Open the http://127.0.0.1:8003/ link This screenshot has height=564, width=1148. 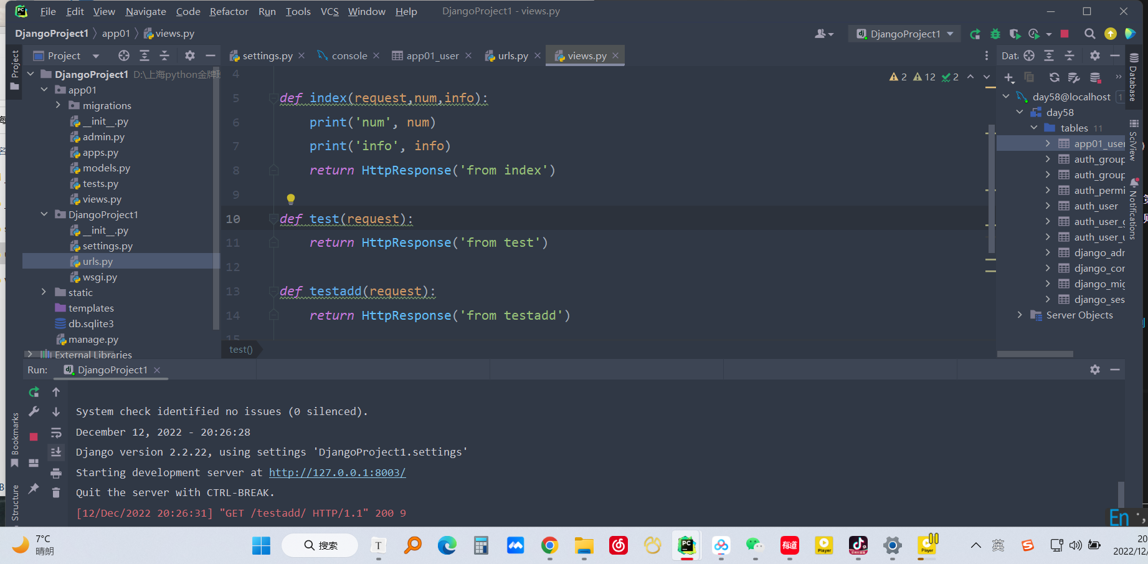pyautogui.click(x=337, y=472)
